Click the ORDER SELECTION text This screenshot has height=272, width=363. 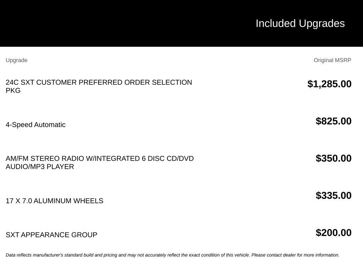pos(158,82)
